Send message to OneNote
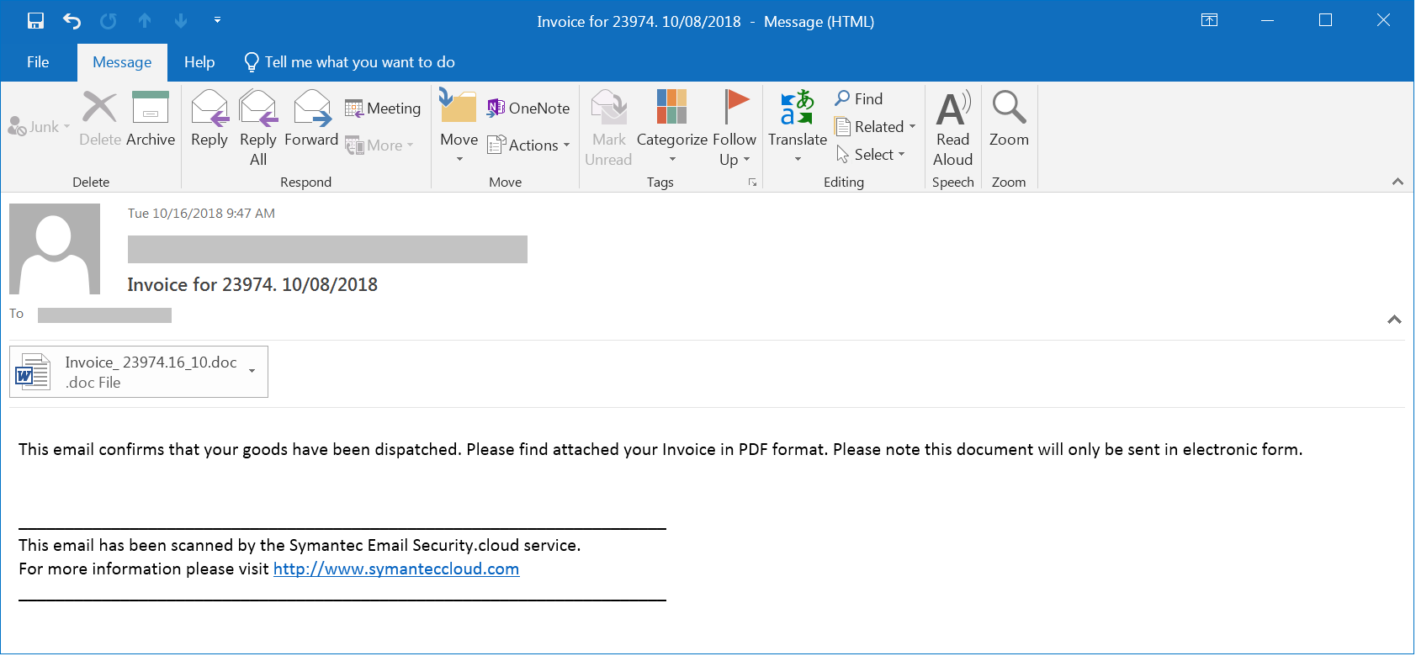The width and height of the screenshot is (1416, 656). pyautogui.click(x=529, y=108)
